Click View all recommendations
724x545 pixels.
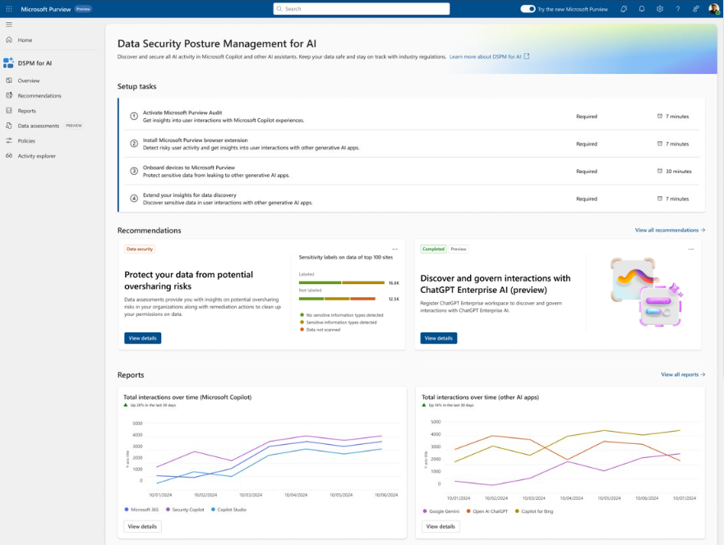667,230
